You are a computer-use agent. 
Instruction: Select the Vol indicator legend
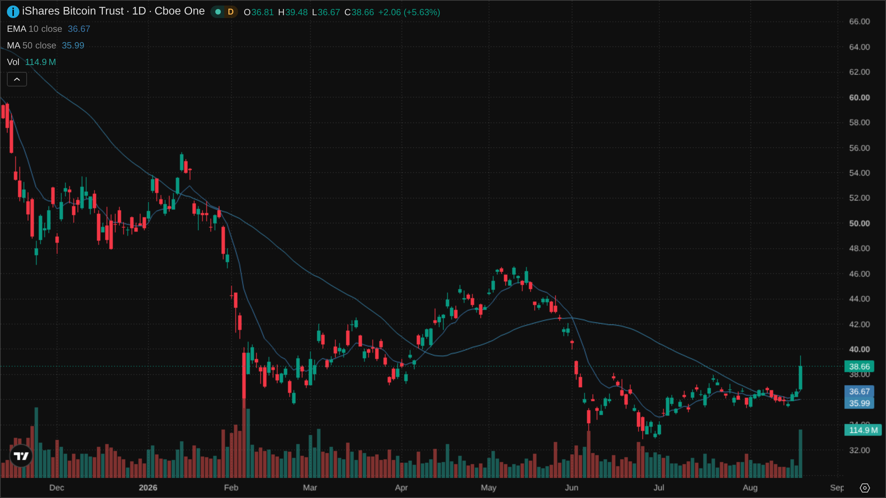pos(31,62)
